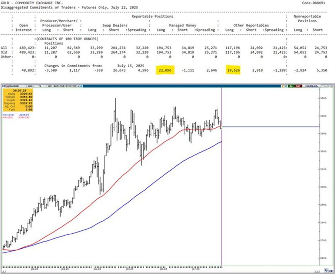Click the Matriks M logo icon
The image size is (335, 274).
coord(3,86)
